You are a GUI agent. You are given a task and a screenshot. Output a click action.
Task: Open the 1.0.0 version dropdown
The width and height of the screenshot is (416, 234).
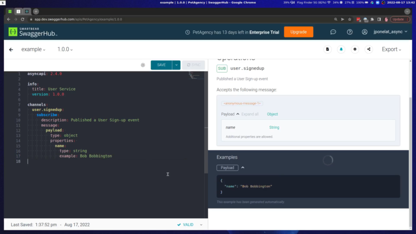pos(65,49)
